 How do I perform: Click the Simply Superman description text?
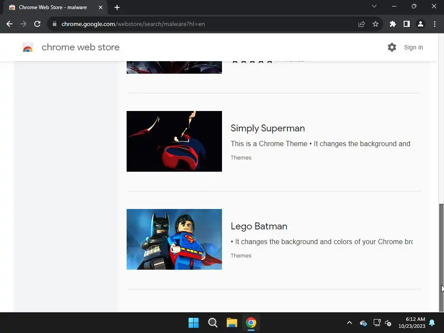tap(322, 144)
